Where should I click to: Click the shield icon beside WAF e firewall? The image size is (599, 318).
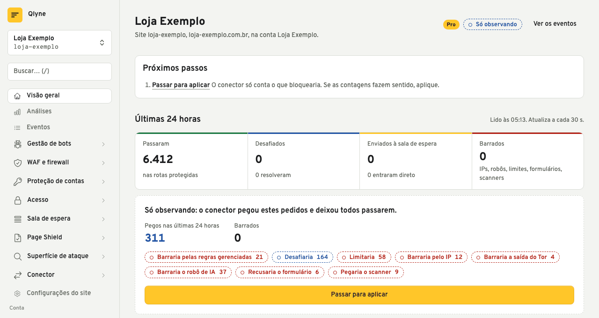pos(18,163)
